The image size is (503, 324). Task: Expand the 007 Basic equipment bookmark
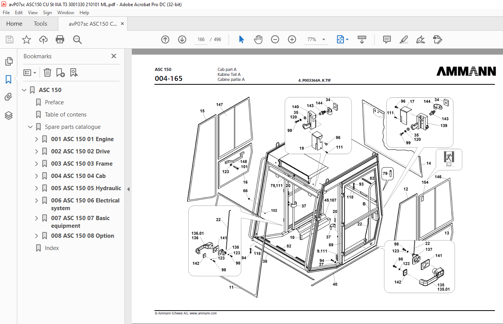click(37, 218)
